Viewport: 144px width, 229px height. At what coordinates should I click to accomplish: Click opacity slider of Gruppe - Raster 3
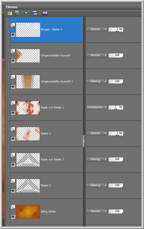coord(116,29)
